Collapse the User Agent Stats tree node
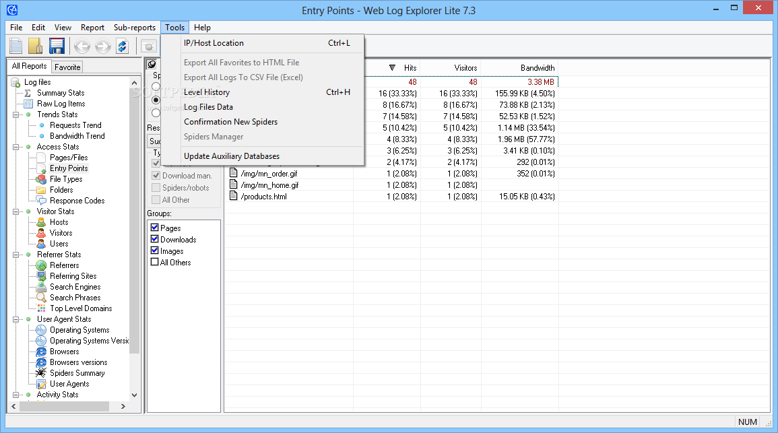This screenshot has height=433, width=778. coord(15,319)
